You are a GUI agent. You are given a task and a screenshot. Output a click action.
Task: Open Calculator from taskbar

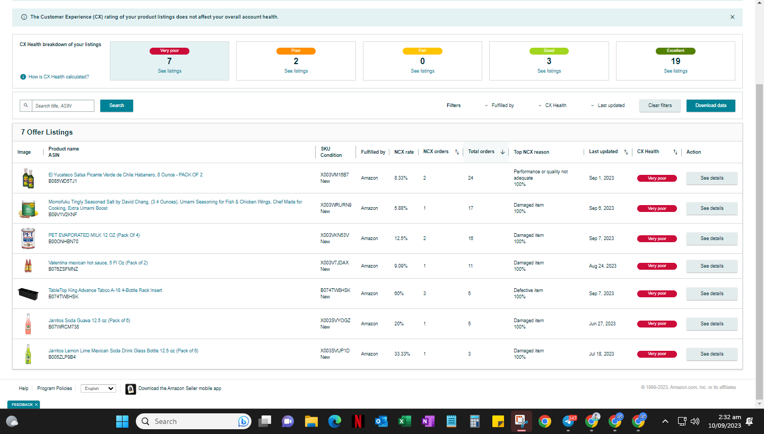475,421
